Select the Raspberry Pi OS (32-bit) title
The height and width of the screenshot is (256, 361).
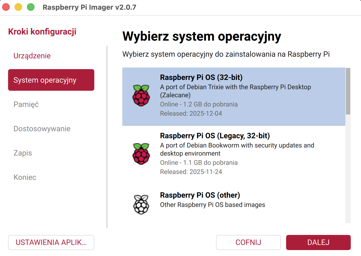[x=201, y=78]
